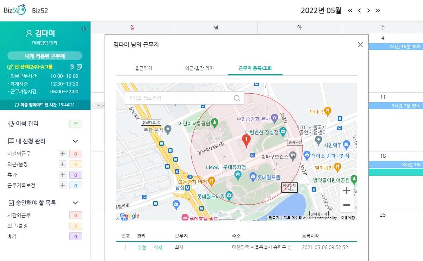Open the 근무기록보정 count badge
This screenshot has width=423, height=261.
tap(76, 185)
